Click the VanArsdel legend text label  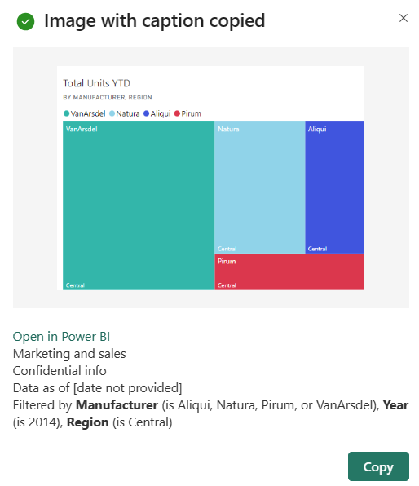coord(88,113)
